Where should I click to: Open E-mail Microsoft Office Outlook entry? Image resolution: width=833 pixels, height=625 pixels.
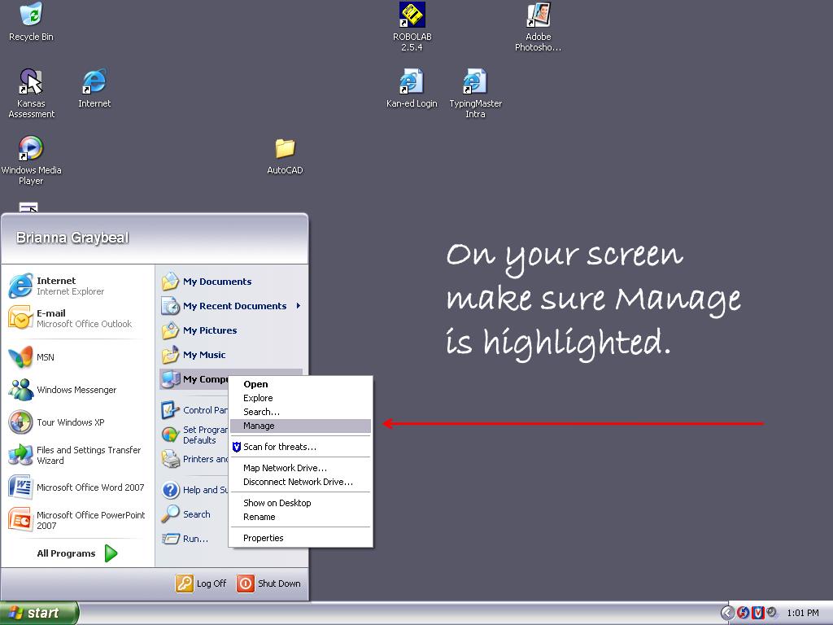pyautogui.click(x=77, y=318)
